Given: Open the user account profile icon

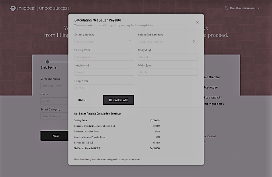Looking at the screenshot, I should (226, 8).
